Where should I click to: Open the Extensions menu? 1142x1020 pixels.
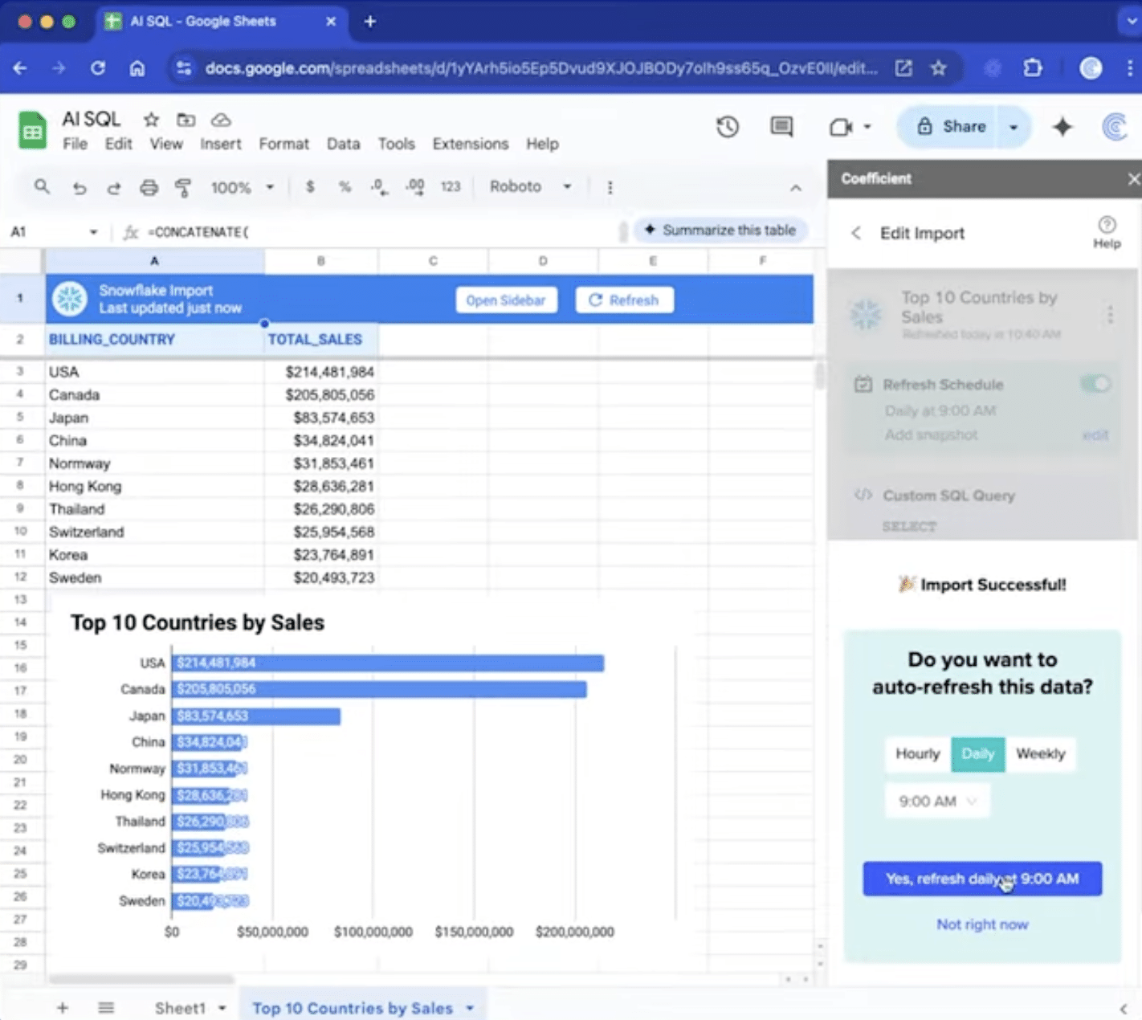(x=470, y=144)
